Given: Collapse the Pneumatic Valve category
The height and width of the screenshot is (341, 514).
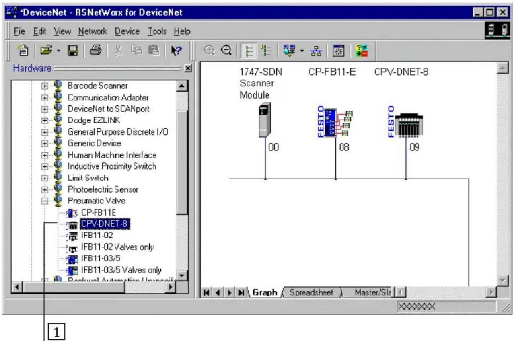Looking at the screenshot, I should coord(45,201).
